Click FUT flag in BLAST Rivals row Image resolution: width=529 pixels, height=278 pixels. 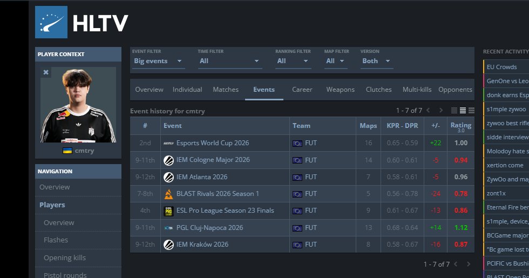[297, 194]
